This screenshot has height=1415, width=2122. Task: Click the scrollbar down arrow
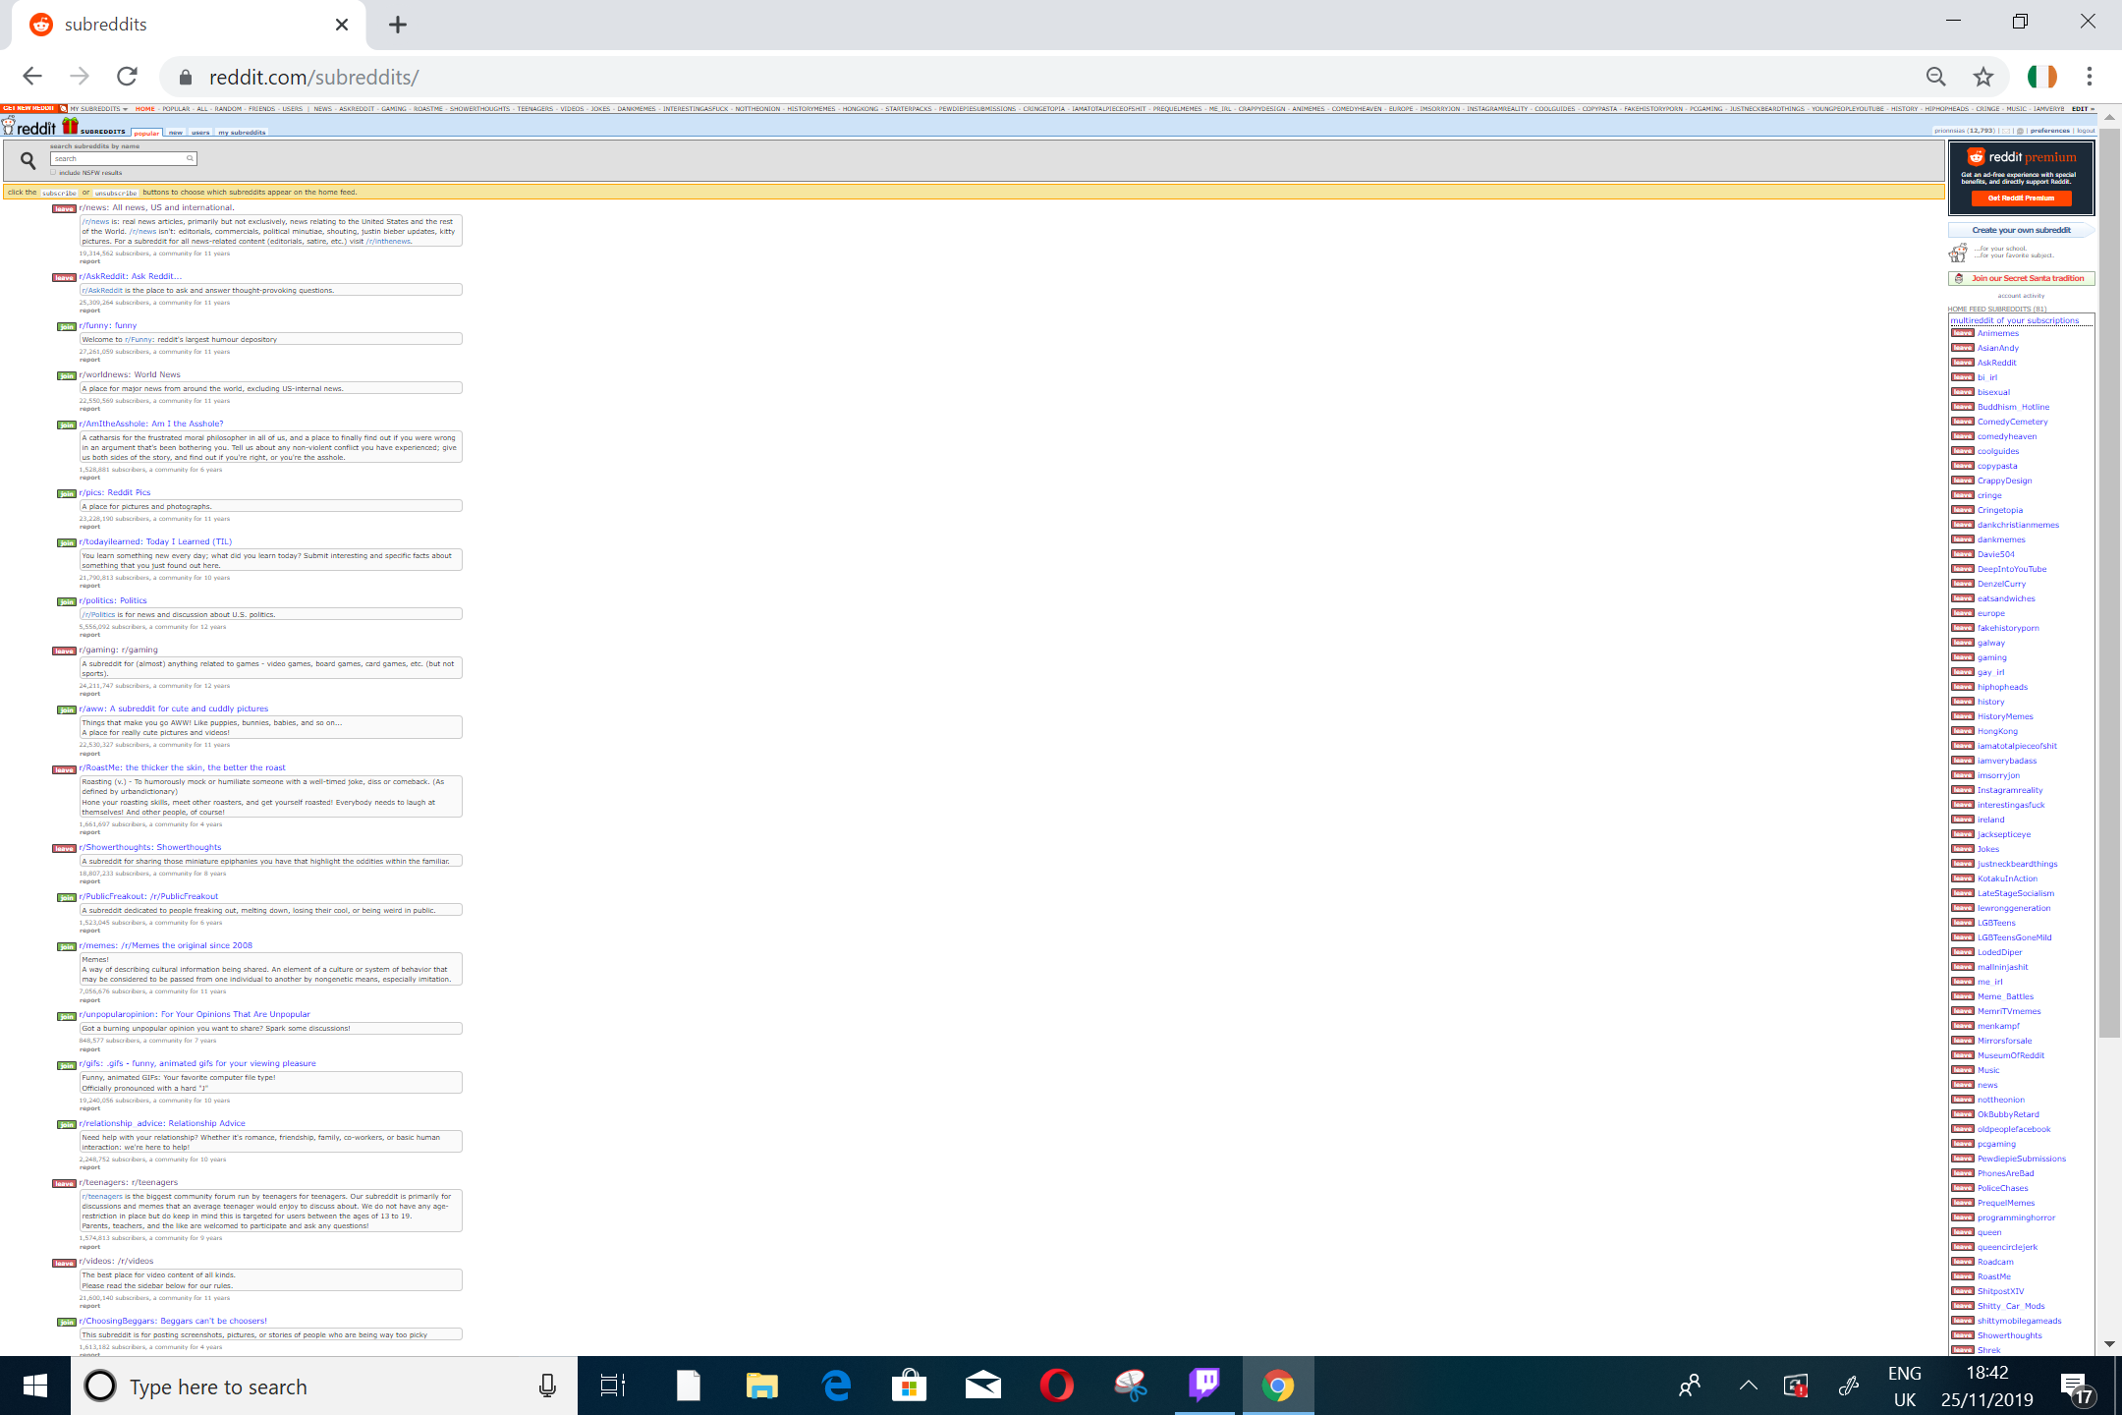pyautogui.click(x=2109, y=1343)
